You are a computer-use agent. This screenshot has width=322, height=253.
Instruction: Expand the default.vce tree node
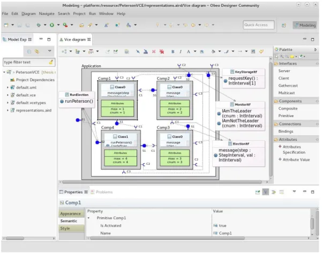click(x=8, y=95)
